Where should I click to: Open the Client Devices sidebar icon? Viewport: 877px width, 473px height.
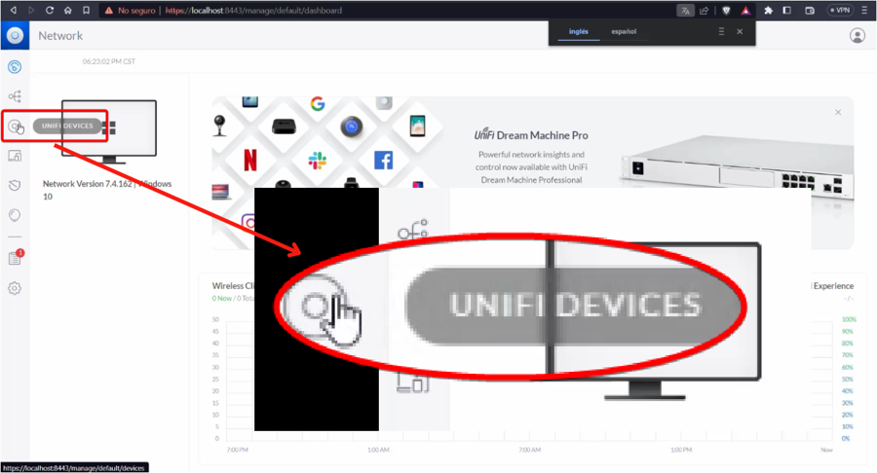15,156
